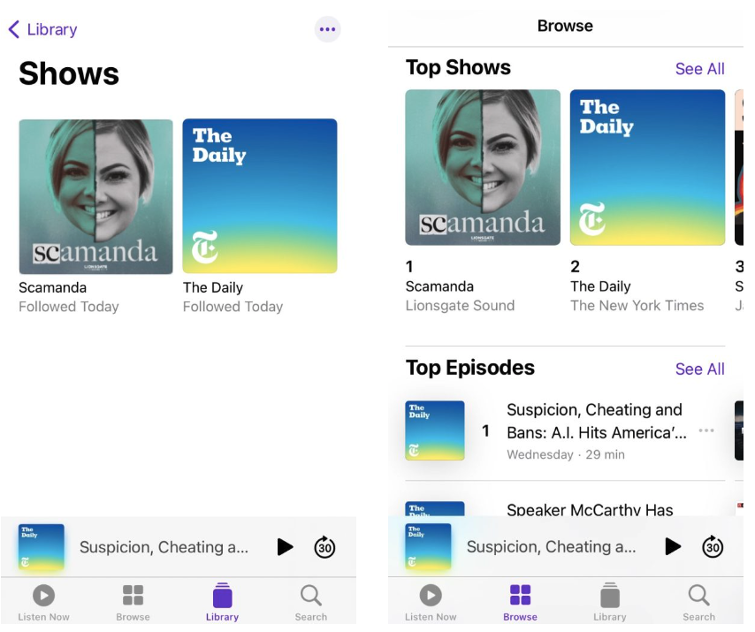755x632 pixels.
Task: Open Listen Now tab in right screen
Action: 431,602
